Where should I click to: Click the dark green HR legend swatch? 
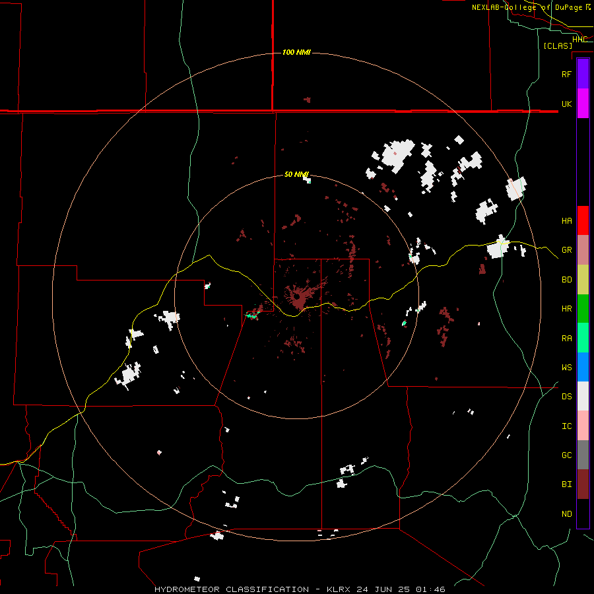tap(583, 308)
